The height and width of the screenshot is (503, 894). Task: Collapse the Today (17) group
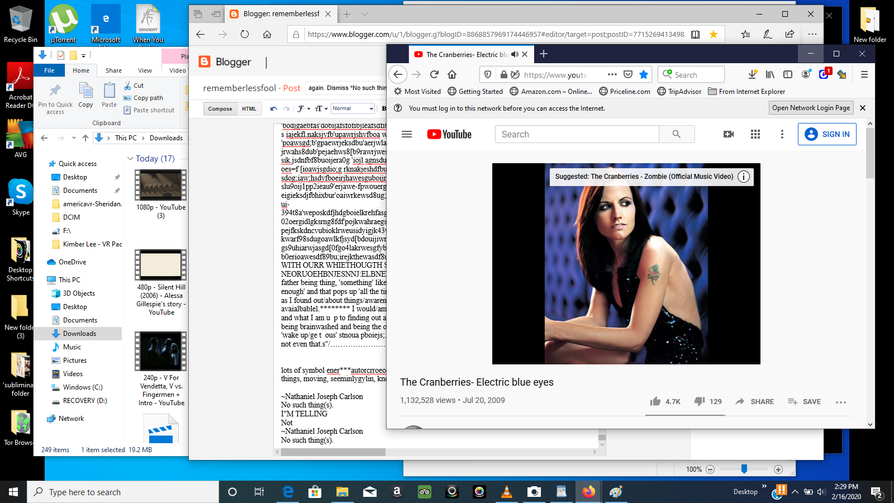[130, 159]
